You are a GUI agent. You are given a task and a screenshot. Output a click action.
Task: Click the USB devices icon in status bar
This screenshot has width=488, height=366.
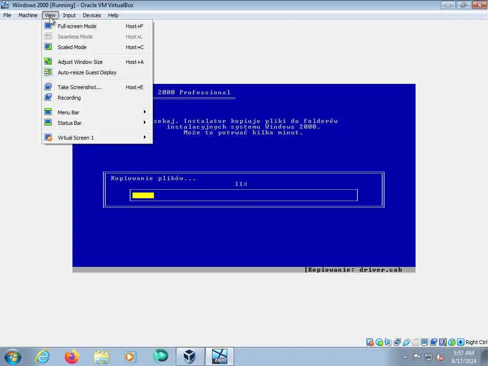[406, 342]
